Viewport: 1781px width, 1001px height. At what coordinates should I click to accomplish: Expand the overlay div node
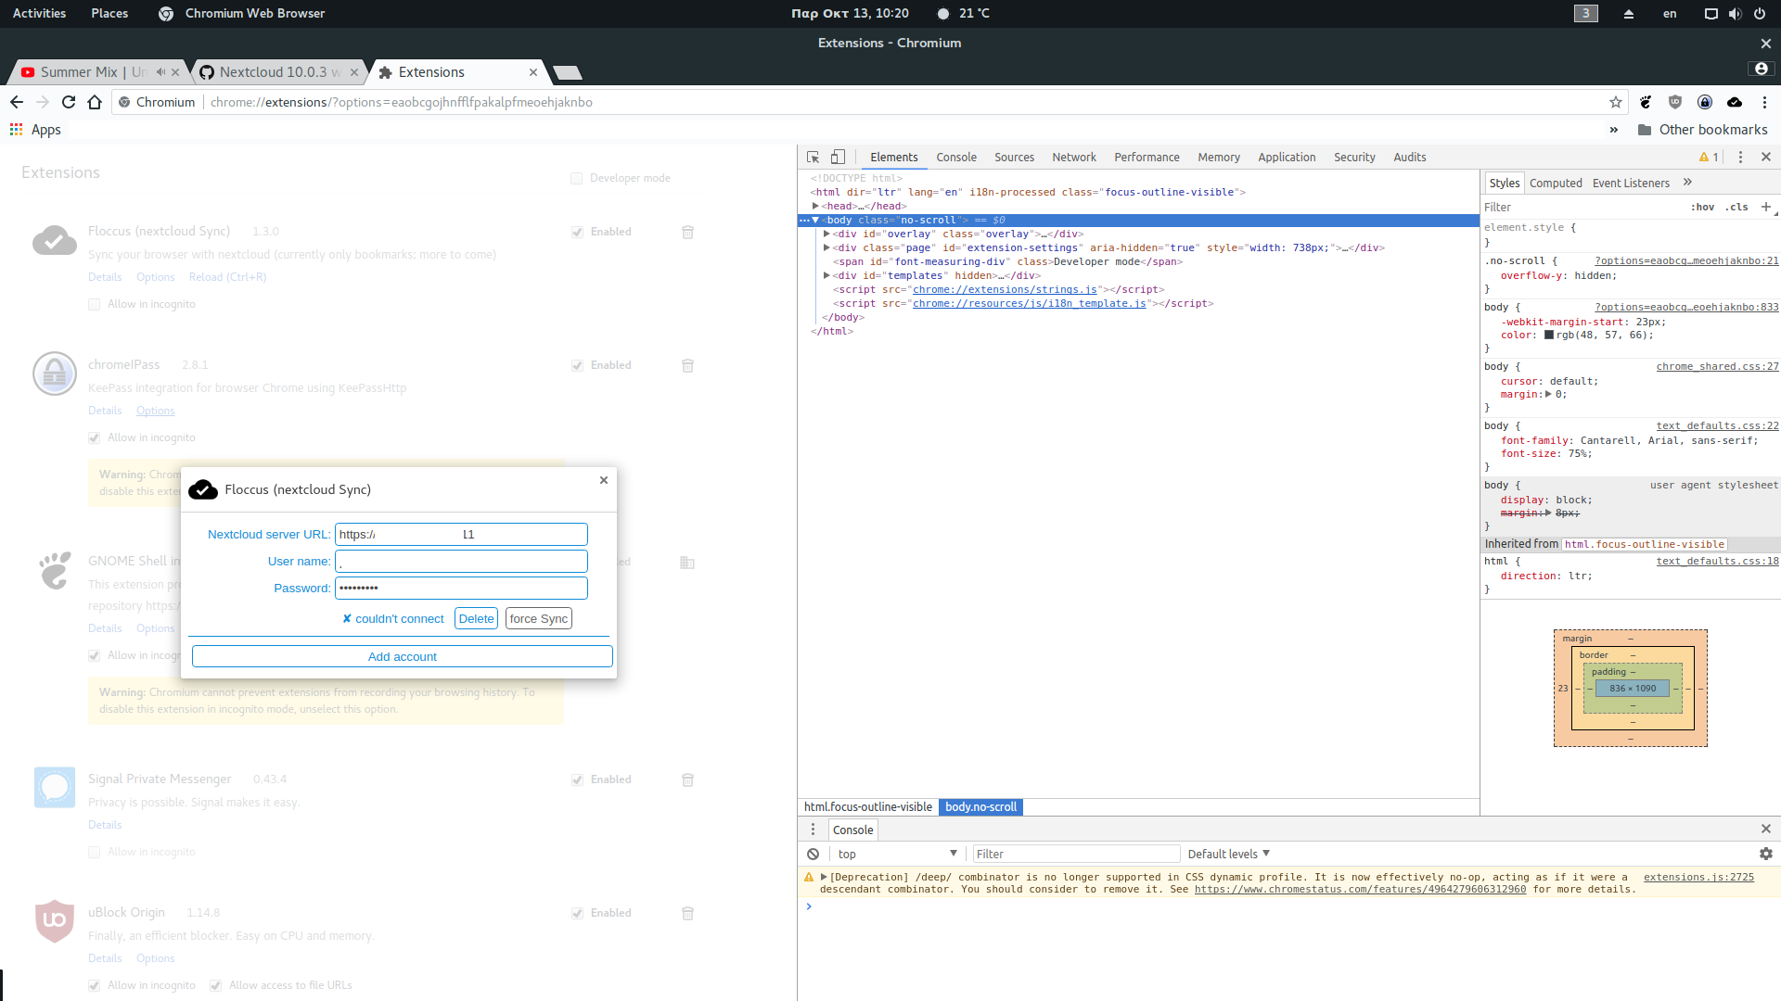(826, 234)
